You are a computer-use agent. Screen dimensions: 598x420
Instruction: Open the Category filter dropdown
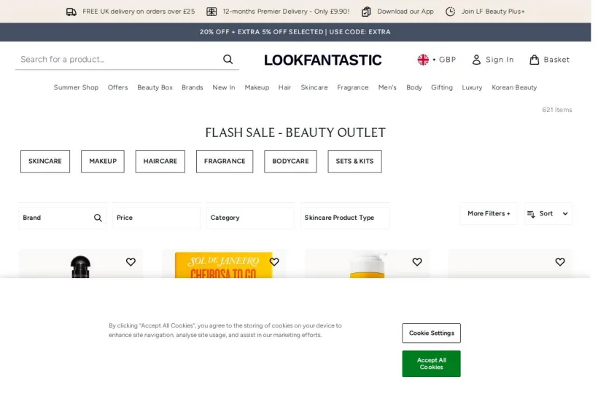point(250,218)
